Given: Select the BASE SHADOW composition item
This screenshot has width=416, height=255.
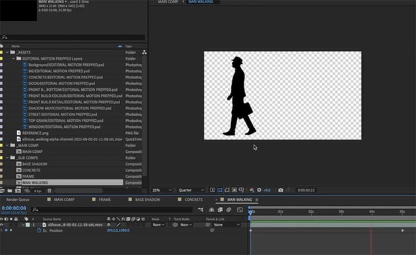Looking at the screenshot, I should click(x=34, y=164).
